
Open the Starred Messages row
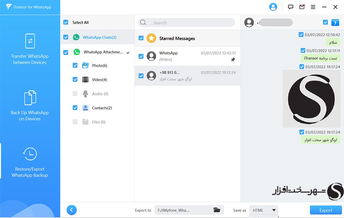pyautogui.click(x=188, y=38)
